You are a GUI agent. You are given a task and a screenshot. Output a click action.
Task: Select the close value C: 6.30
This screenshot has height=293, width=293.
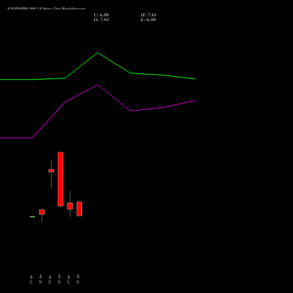[x=101, y=15]
